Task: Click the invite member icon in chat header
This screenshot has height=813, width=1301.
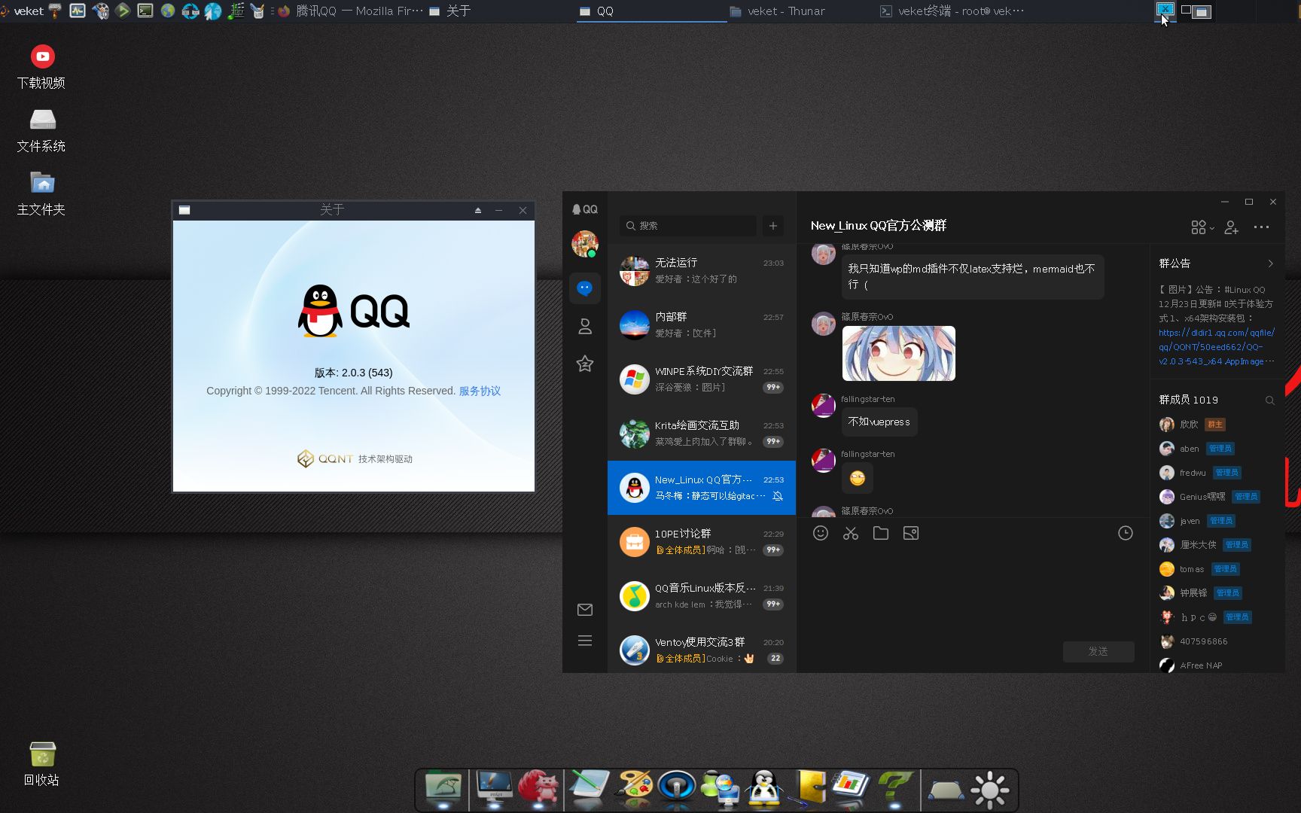Action: 1232,227
